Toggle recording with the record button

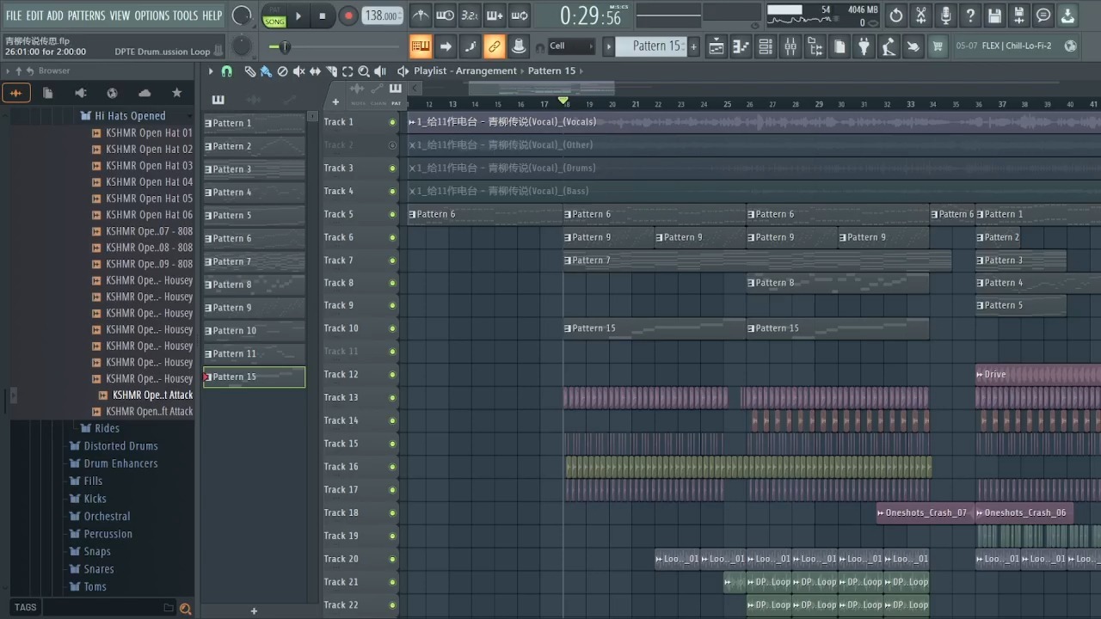pyautogui.click(x=348, y=15)
